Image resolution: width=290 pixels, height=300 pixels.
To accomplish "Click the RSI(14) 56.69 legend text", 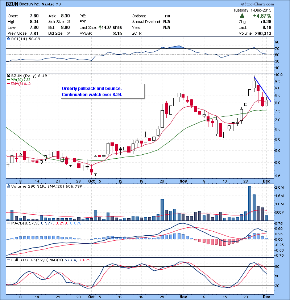I will pyautogui.click(x=25, y=39).
